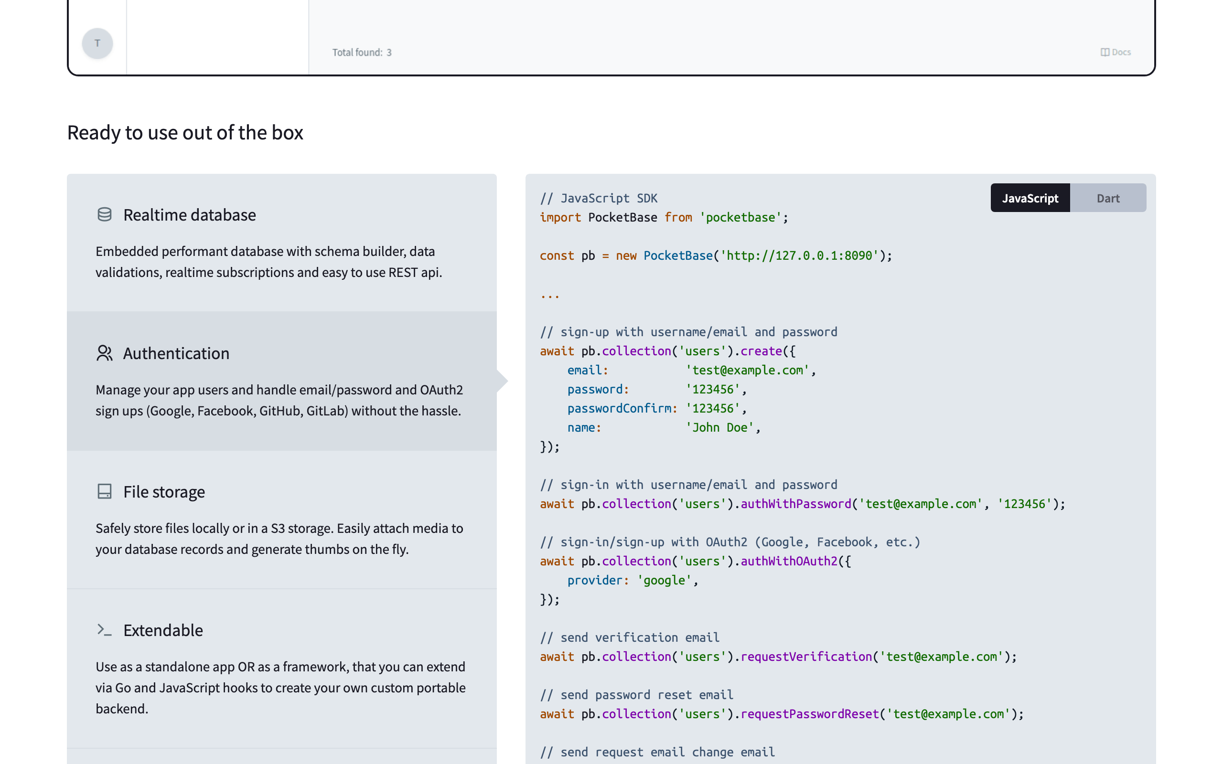Switch code sample to Dart
This screenshot has height=764, width=1223.
[x=1108, y=198]
